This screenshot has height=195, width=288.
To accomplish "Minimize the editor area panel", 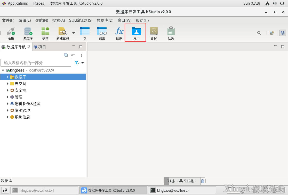I will (x=276, y=46).
